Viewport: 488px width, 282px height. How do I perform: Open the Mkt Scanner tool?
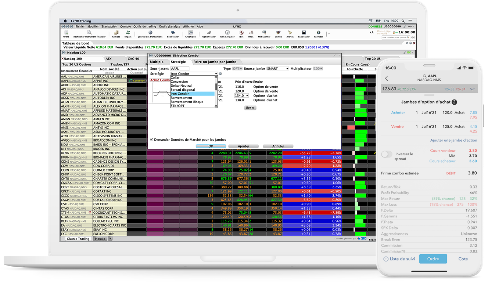(x=264, y=34)
